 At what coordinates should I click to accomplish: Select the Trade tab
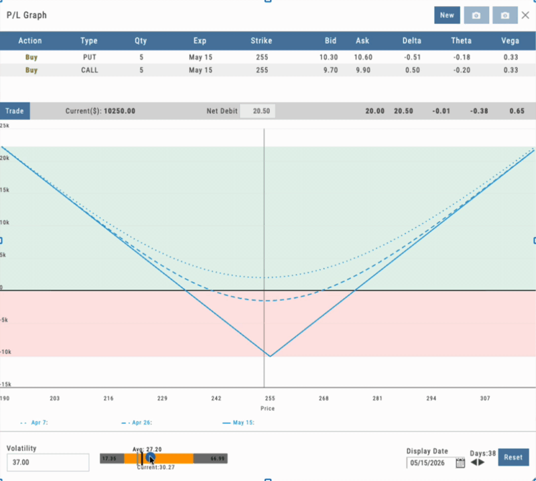[14, 111]
